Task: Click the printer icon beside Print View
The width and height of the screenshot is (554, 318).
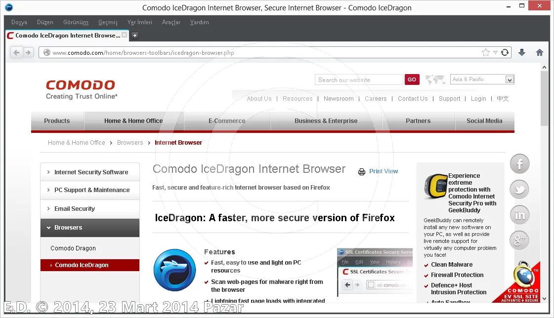Action: pyautogui.click(x=361, y=172)
